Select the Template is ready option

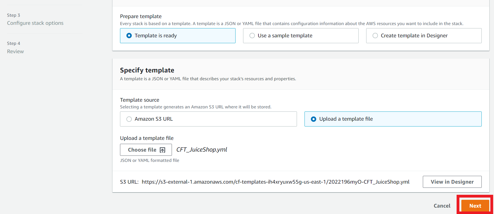[x=178, y=36]
